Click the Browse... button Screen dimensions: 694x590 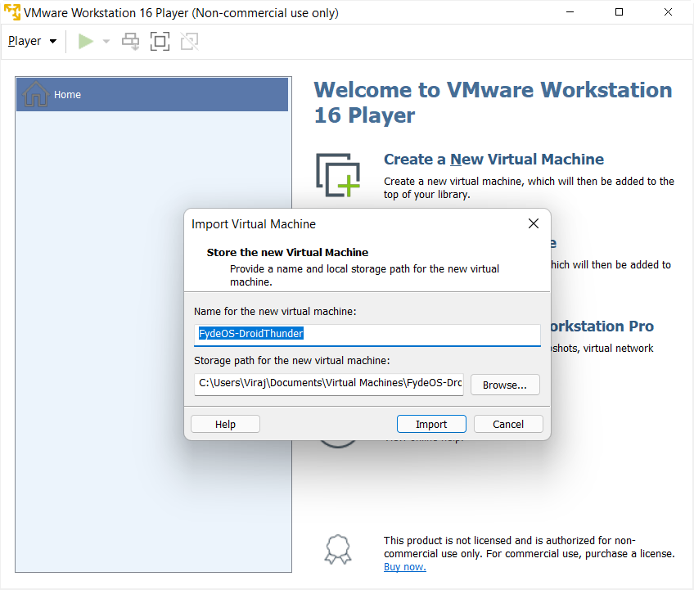(x=505, y=385)
